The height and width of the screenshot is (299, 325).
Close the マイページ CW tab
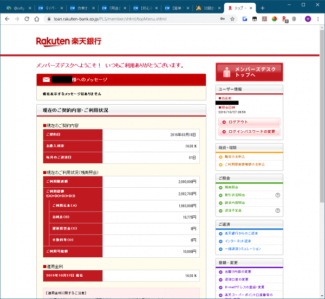tap(62, 8)
